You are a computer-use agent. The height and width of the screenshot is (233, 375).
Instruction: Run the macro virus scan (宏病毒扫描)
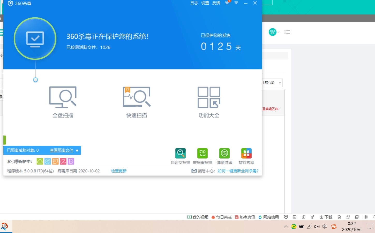[202, 156]
